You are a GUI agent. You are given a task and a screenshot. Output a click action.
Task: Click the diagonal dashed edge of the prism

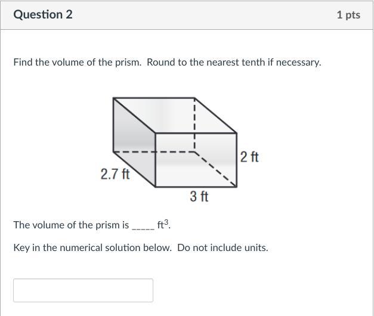coord(216,169)
